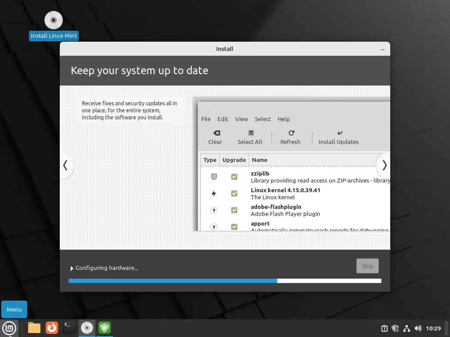Show the next slide with right arrow

pos(385,165)
